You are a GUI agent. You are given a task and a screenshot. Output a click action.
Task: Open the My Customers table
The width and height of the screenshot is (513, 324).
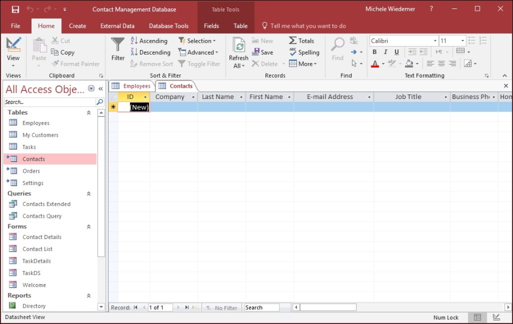click(40, 135)
